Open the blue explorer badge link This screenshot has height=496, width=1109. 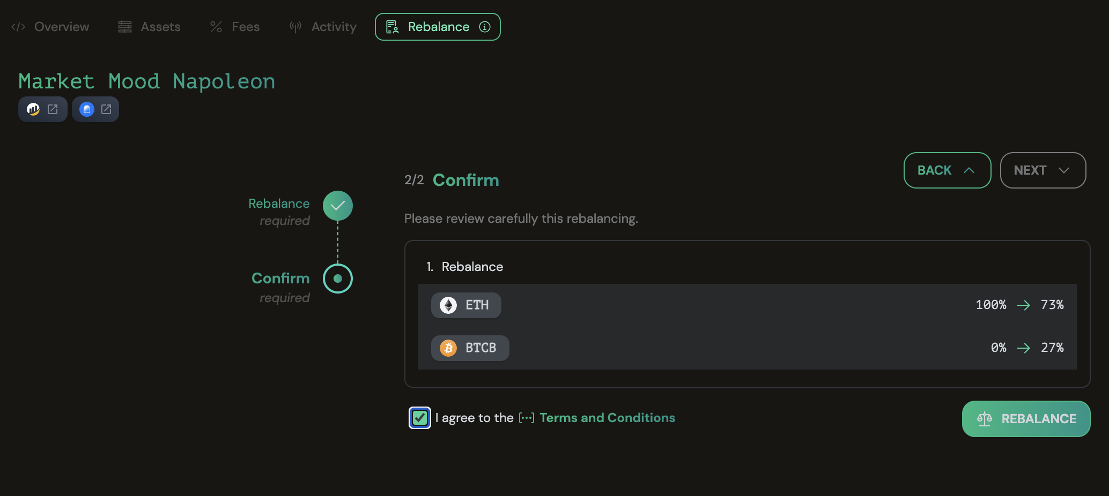coord(95,109)
